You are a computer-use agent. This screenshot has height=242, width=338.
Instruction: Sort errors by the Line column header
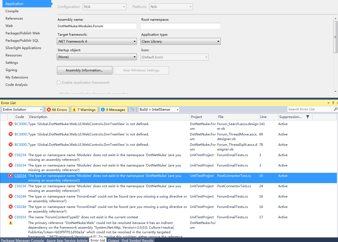click(268, 117)
